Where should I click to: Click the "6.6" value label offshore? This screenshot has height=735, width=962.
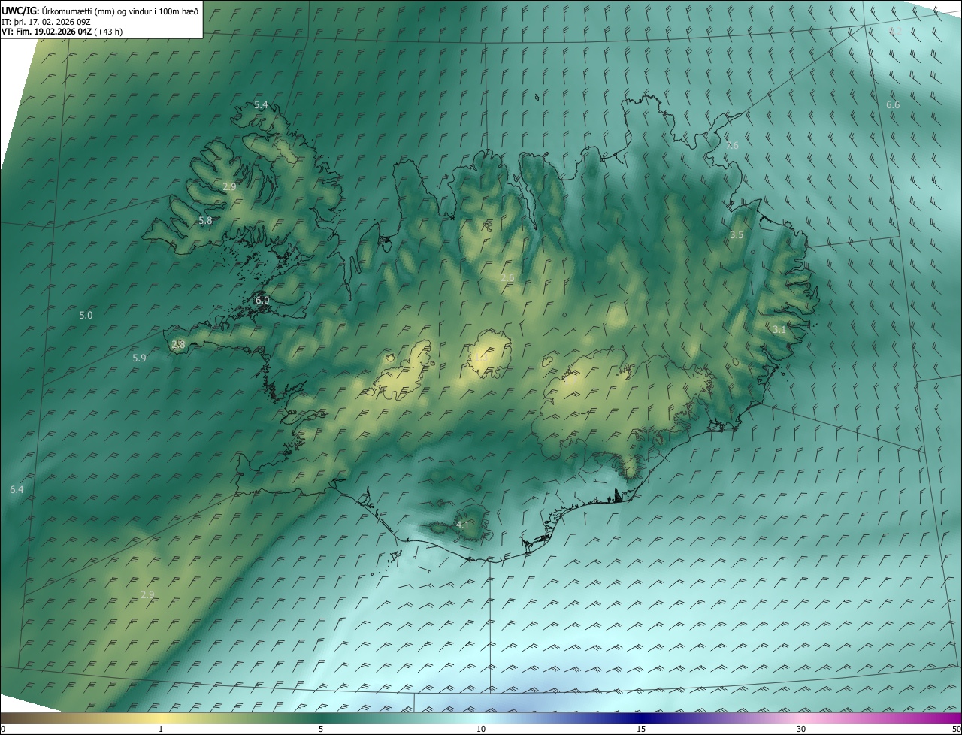(x=893, y=105)
